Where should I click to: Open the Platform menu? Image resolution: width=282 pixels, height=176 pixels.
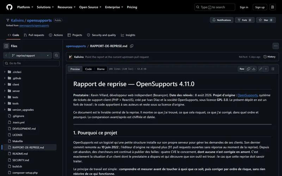coord(25,7)
